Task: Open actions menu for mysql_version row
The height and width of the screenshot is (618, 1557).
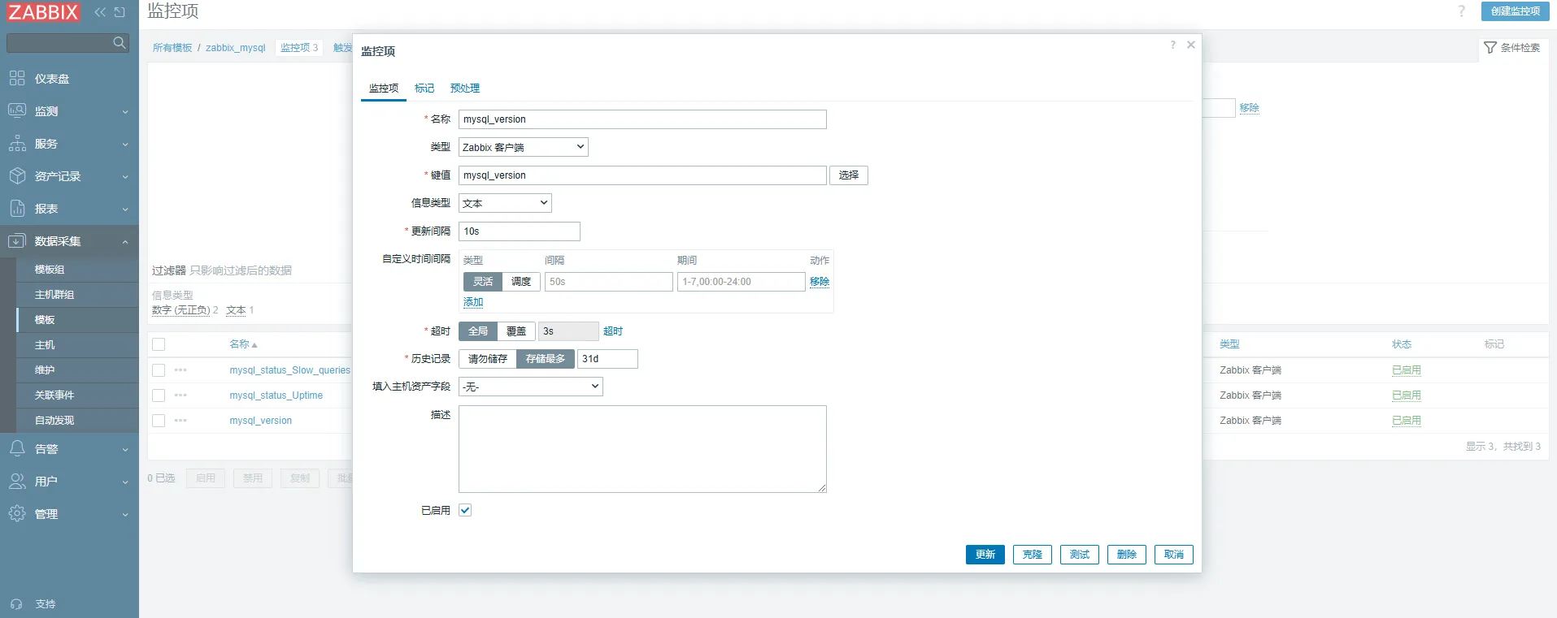Action: 180,421
